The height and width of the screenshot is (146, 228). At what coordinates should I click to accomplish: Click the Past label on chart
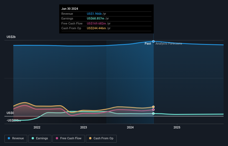(x=148, y=43)
